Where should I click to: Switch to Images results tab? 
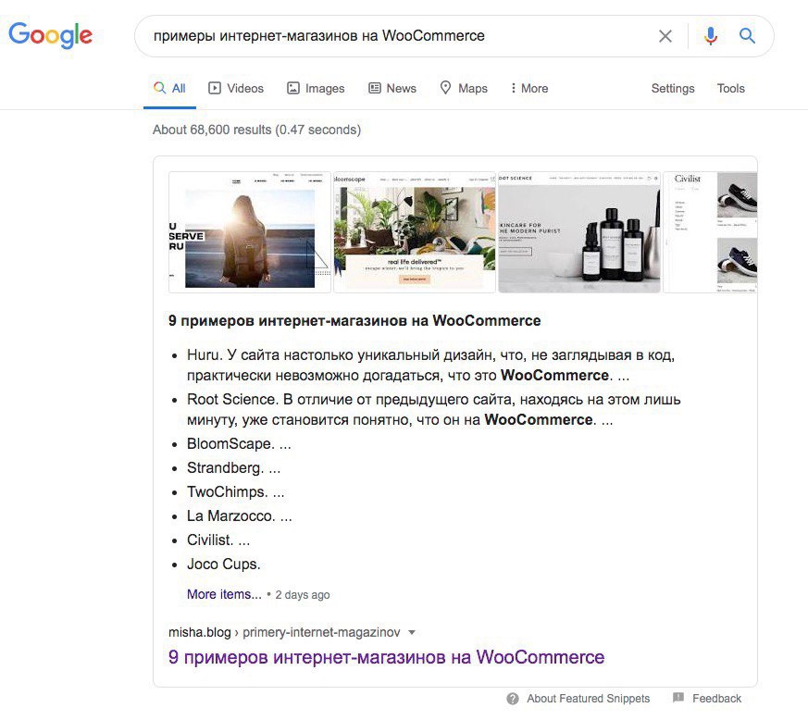[316, 88]
